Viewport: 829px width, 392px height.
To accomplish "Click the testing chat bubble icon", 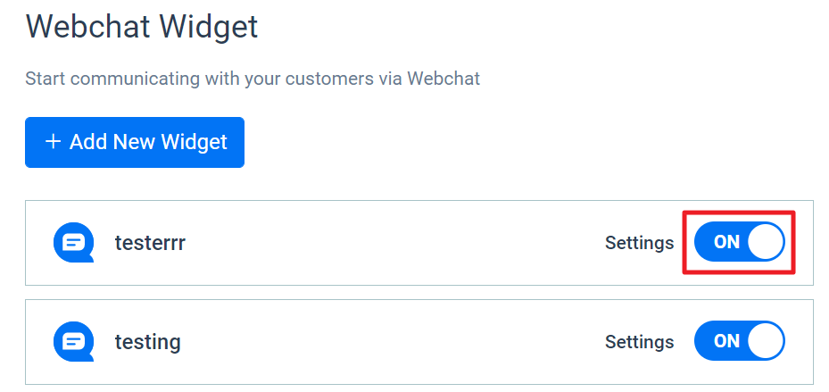I will pyautogui.click(x=74, y=342).
